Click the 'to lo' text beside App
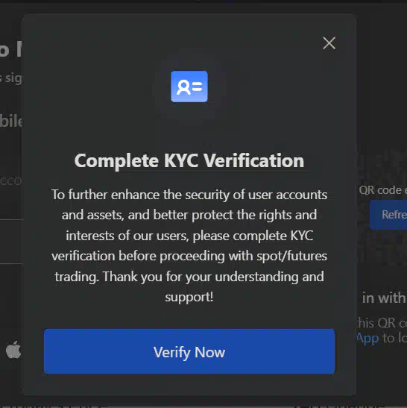The width and height of the screenshot is (407, 408). tap(394, 338)
